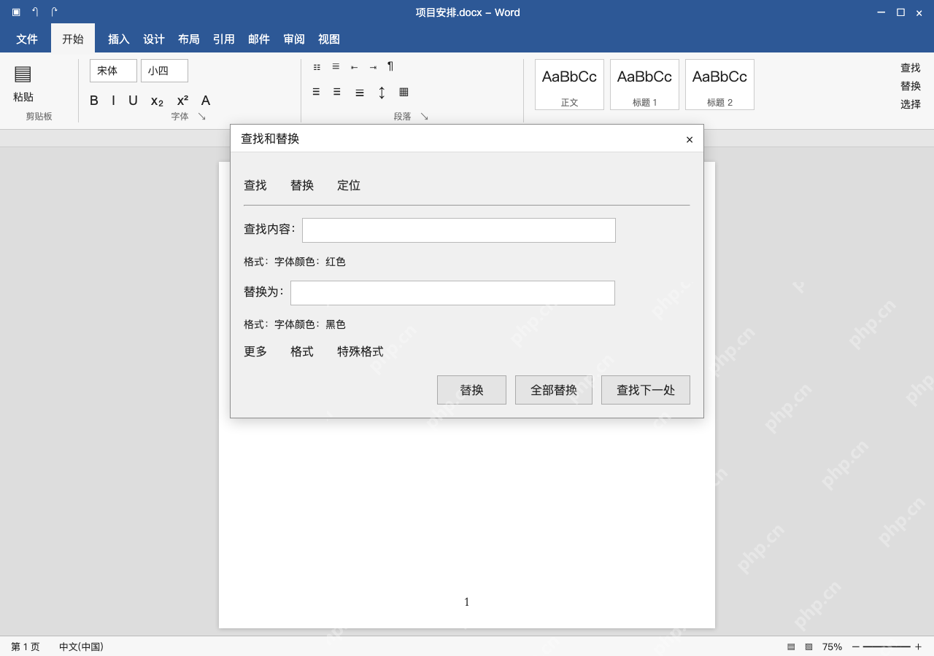934x656 pixels.
Task: Click the 替换为 input field
Action: point(452,293)
